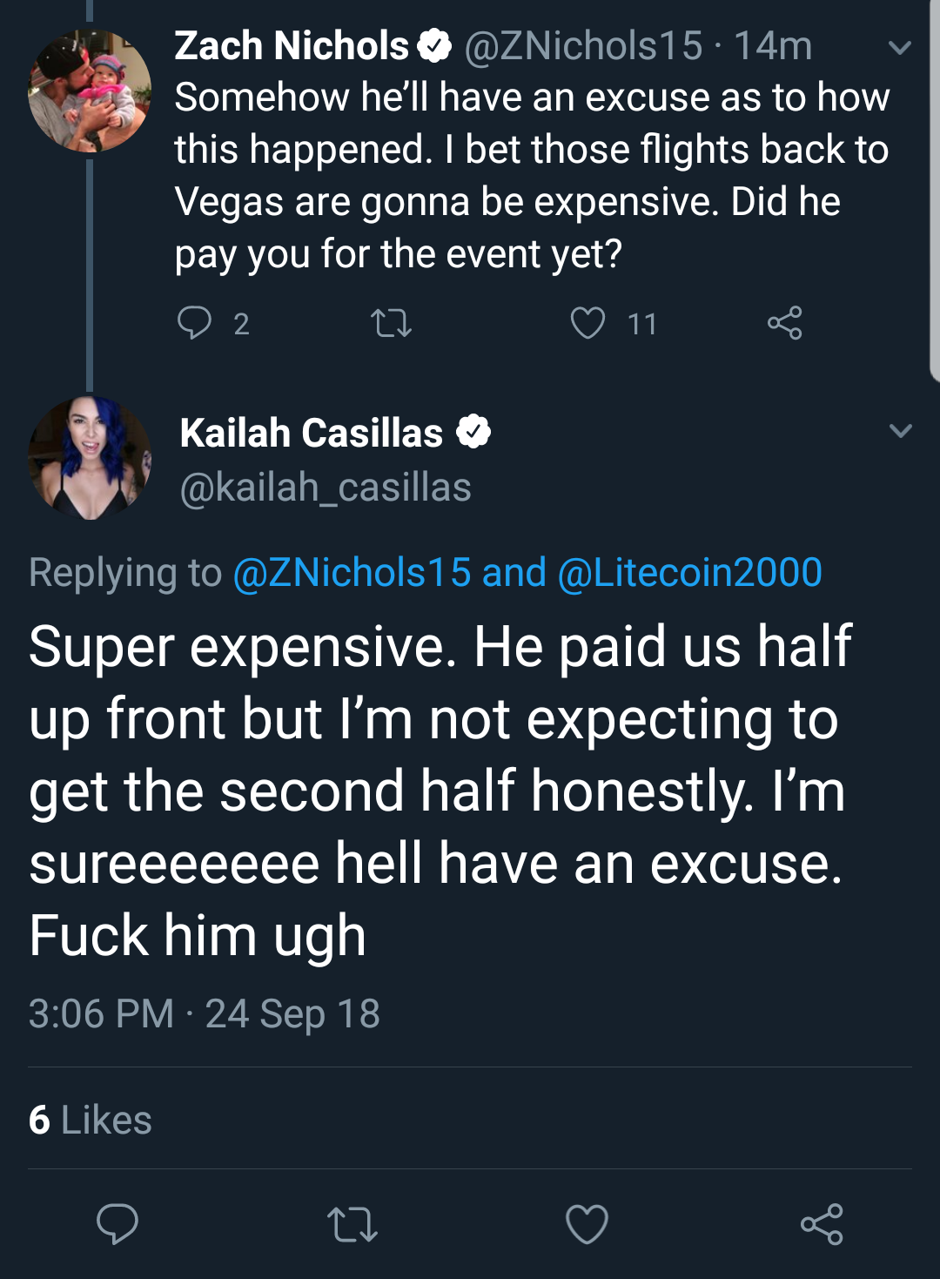Reply to Zach Nichols' tweet
Screen dimensions: 940x1279
pos(195,323)
